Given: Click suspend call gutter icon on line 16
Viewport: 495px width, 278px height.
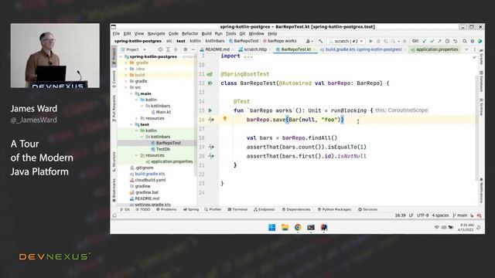Looking at the screenshot, I should point(211,120).
